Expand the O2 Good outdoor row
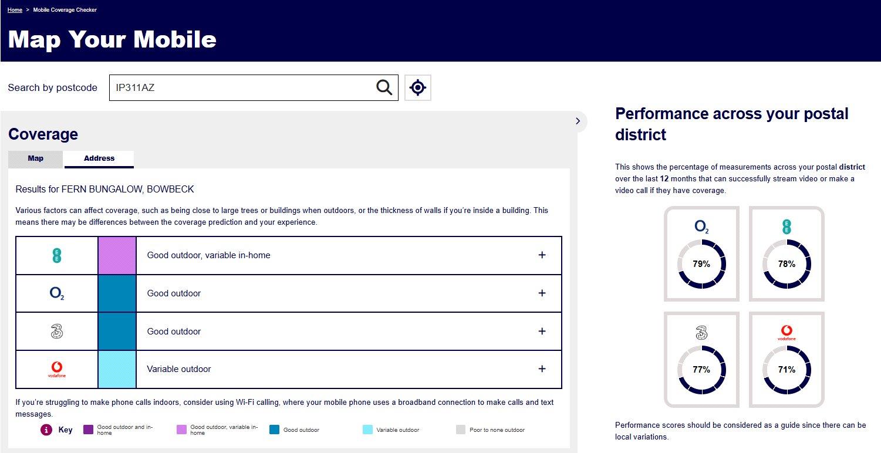This screenshot has width=881, height=453. [x=542, y=293]
